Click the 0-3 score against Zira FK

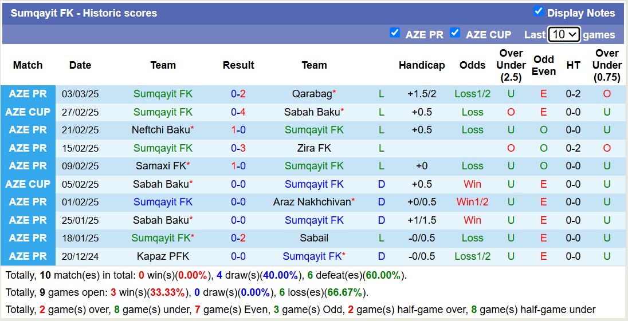coord(238,148)
